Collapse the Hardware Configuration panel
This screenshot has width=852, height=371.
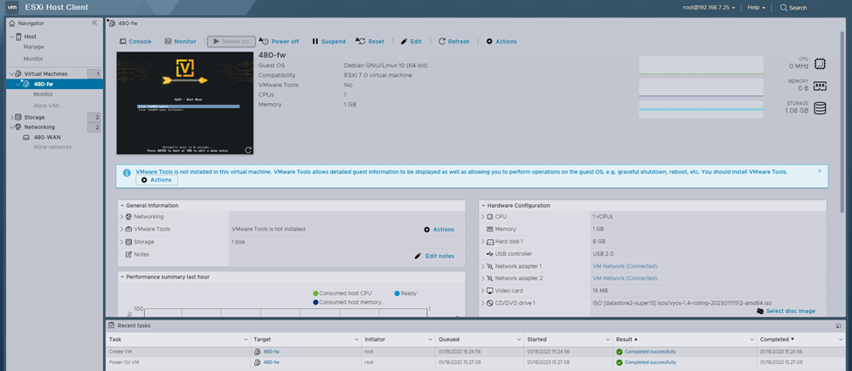pos(483,205)
